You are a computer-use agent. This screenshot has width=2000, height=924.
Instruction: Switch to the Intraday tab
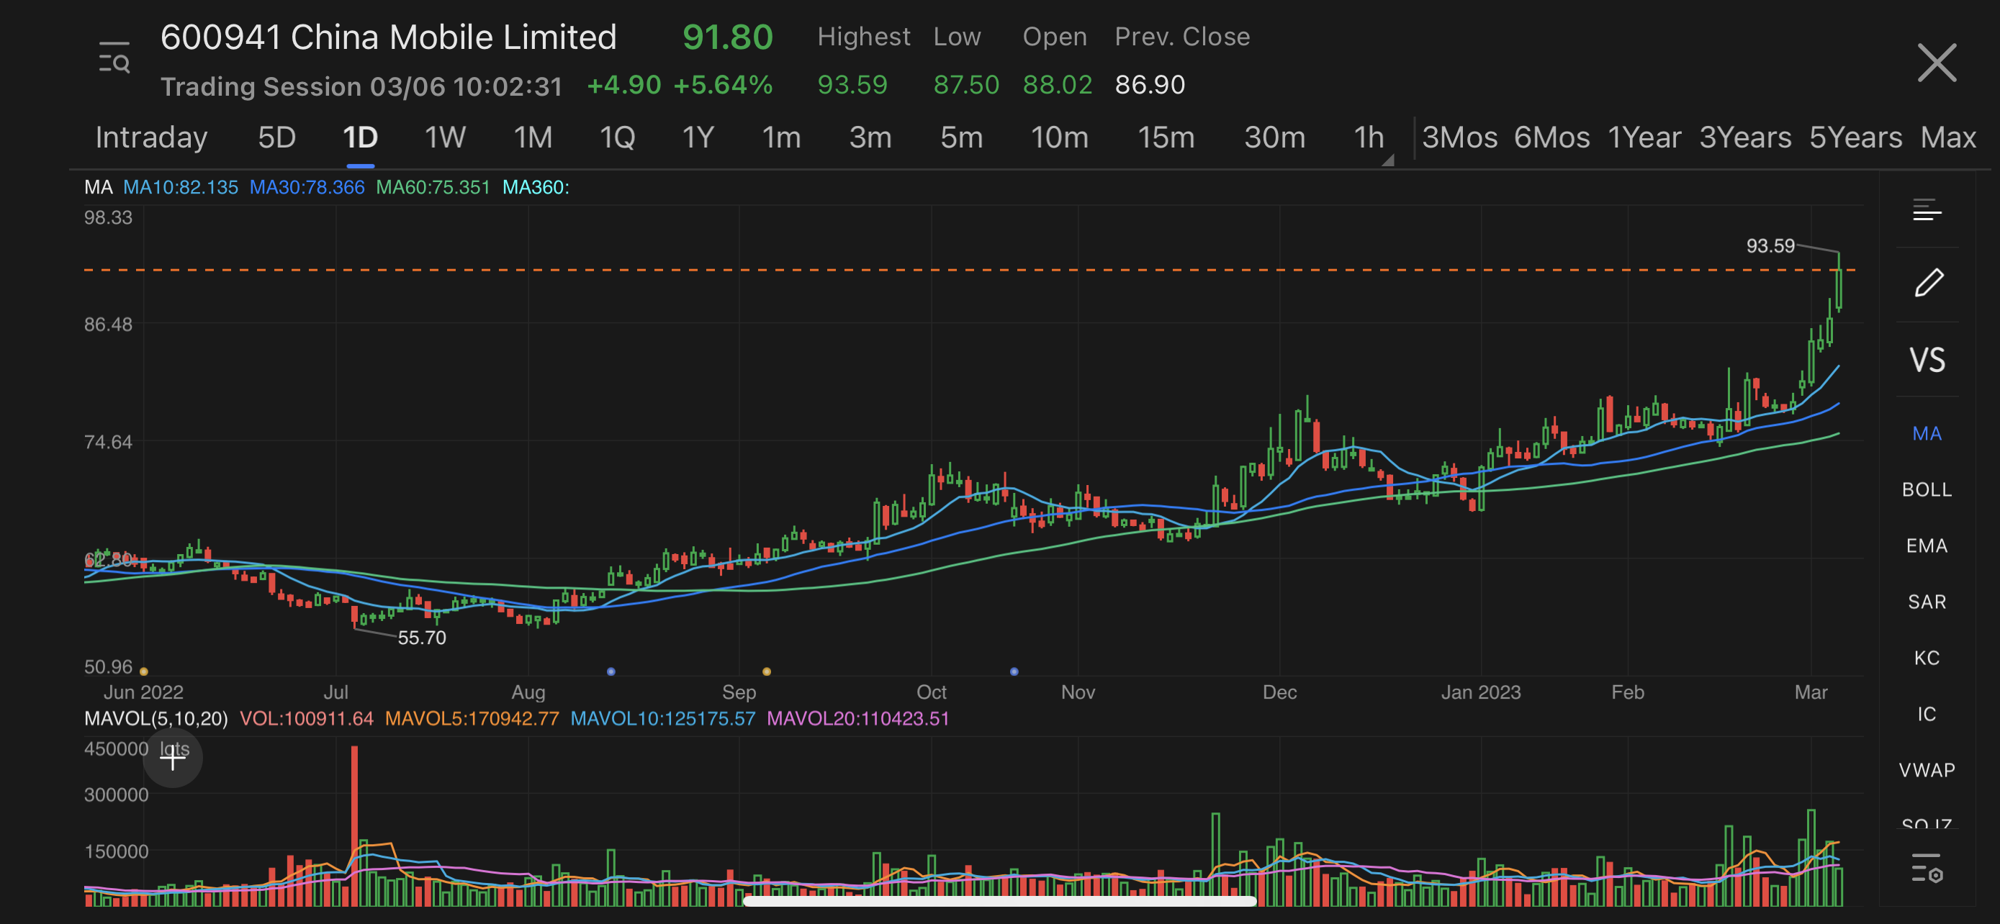[x=151, y=137]
